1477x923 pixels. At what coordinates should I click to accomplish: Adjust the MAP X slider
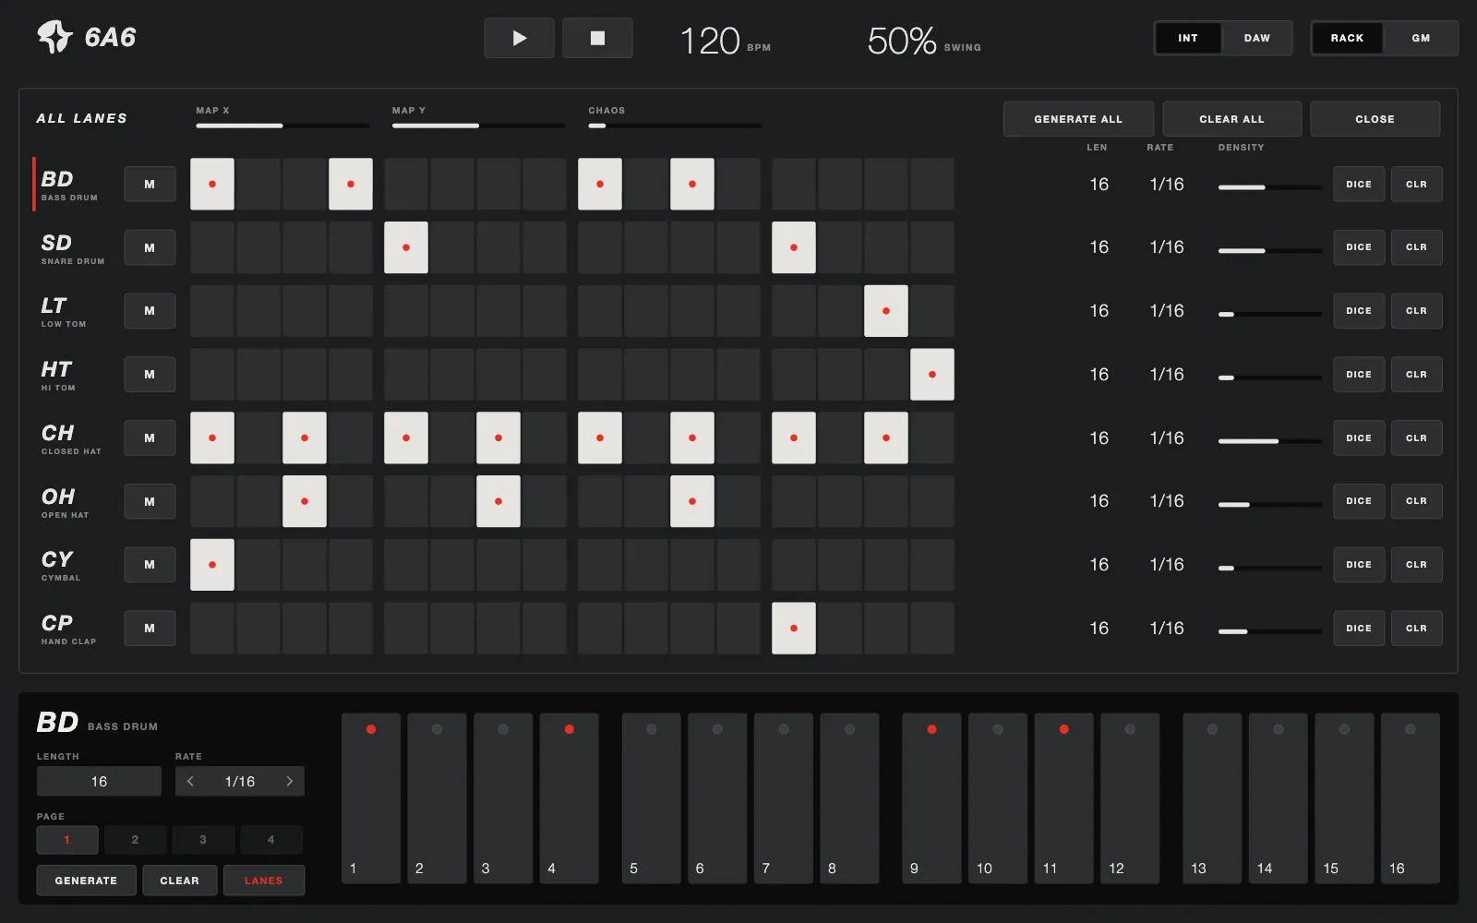coord(282,126)
